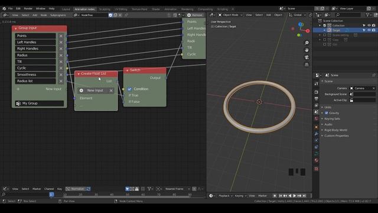Toggle selectability of Target object

(x=364, y=30)
